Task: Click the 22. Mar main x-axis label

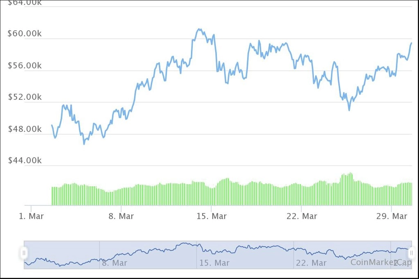Action: tap(302, 216)
